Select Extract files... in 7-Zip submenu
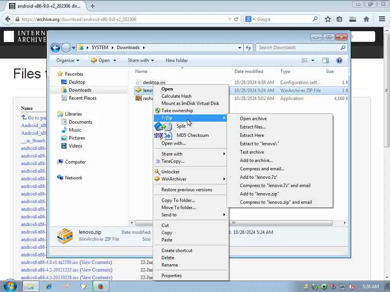 tap(253, 127)
